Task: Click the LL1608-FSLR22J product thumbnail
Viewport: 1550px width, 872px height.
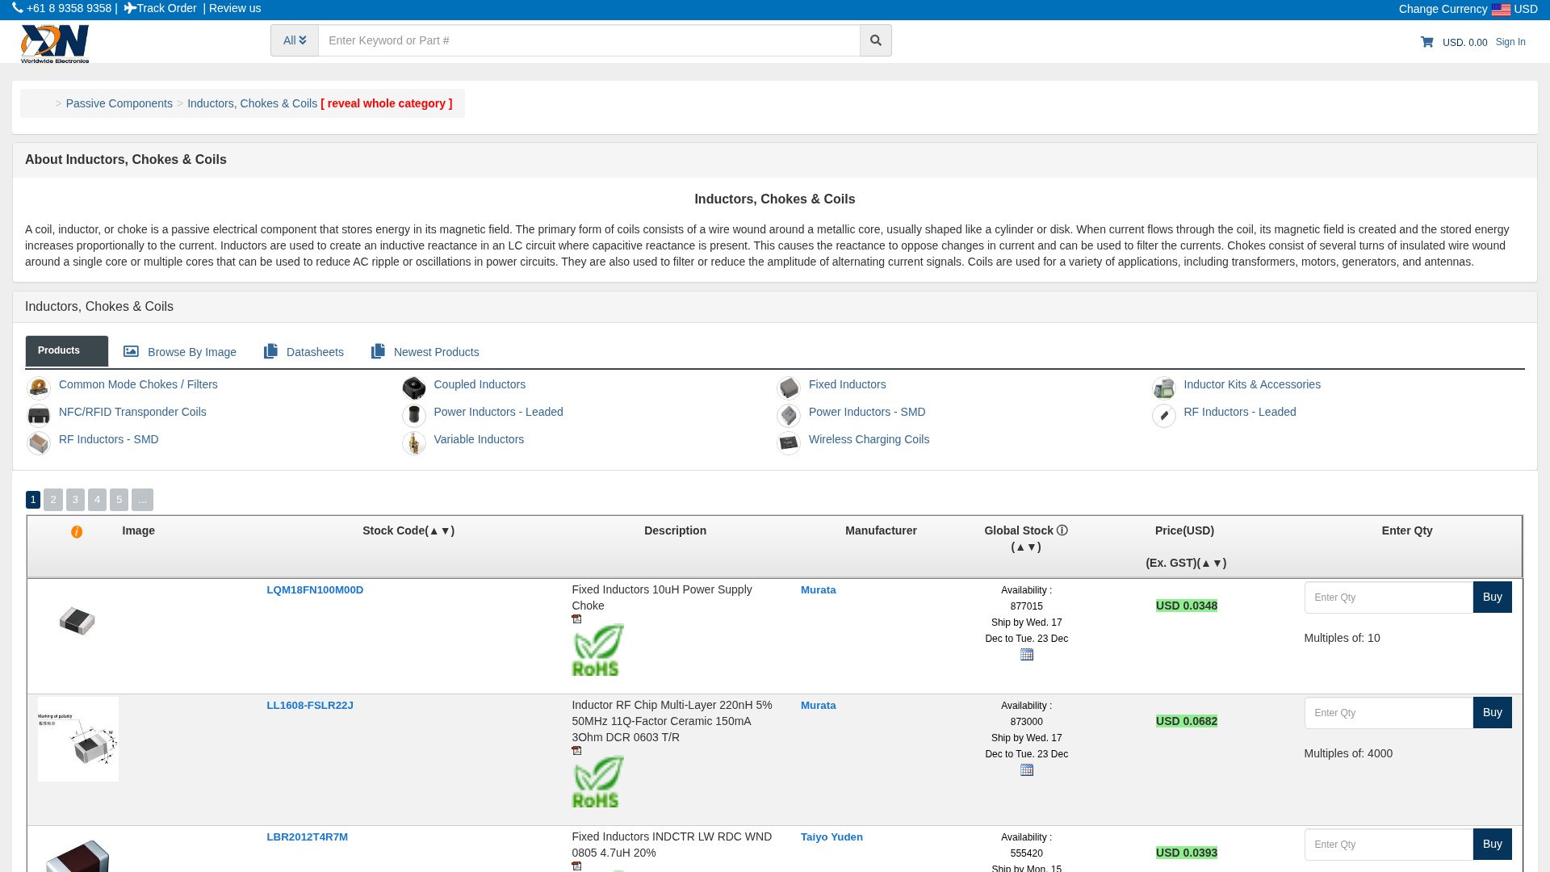Action: [x=78, y=740]
